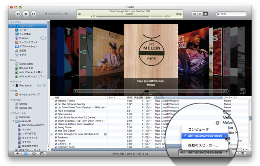Uncheck Telemakashe checkbox
The height and width of the screenshot is (166, 260).
(x=56, y=114)
